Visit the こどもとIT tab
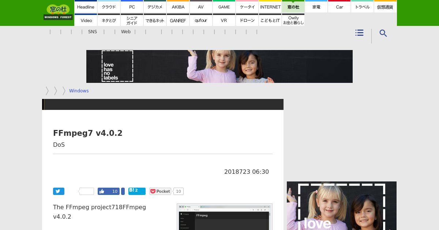Screen dimensions: 439x230 tap(270, 20)
